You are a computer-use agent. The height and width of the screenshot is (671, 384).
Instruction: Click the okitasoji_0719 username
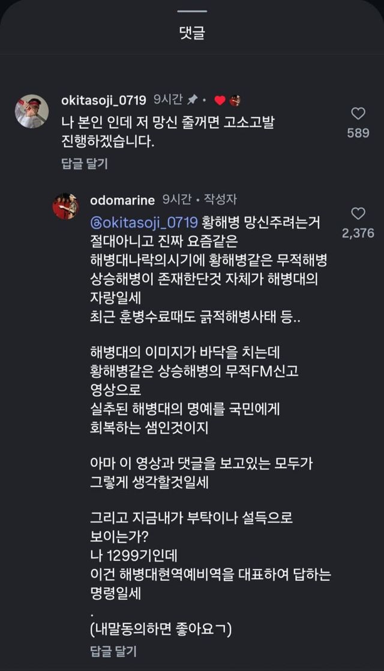(104, 100)
